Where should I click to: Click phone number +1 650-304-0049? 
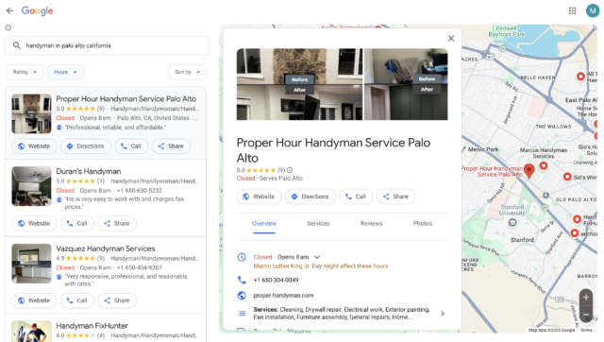tap(276, 281)
